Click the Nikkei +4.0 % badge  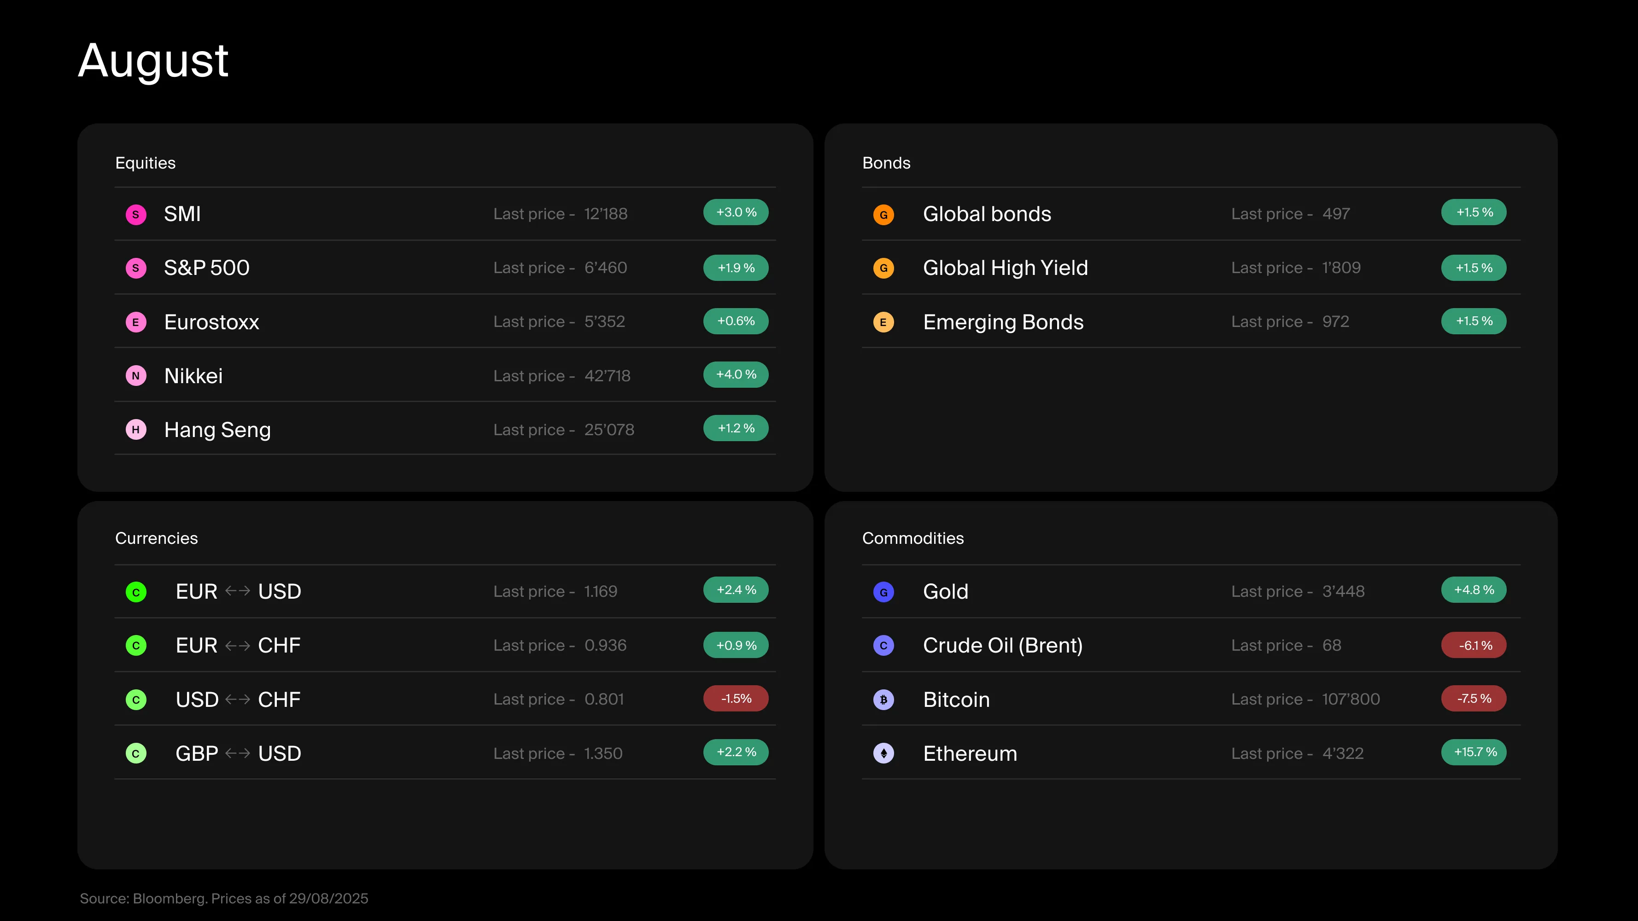[x=736, y=374]
